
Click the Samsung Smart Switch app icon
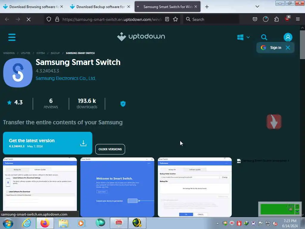(18, 73)
